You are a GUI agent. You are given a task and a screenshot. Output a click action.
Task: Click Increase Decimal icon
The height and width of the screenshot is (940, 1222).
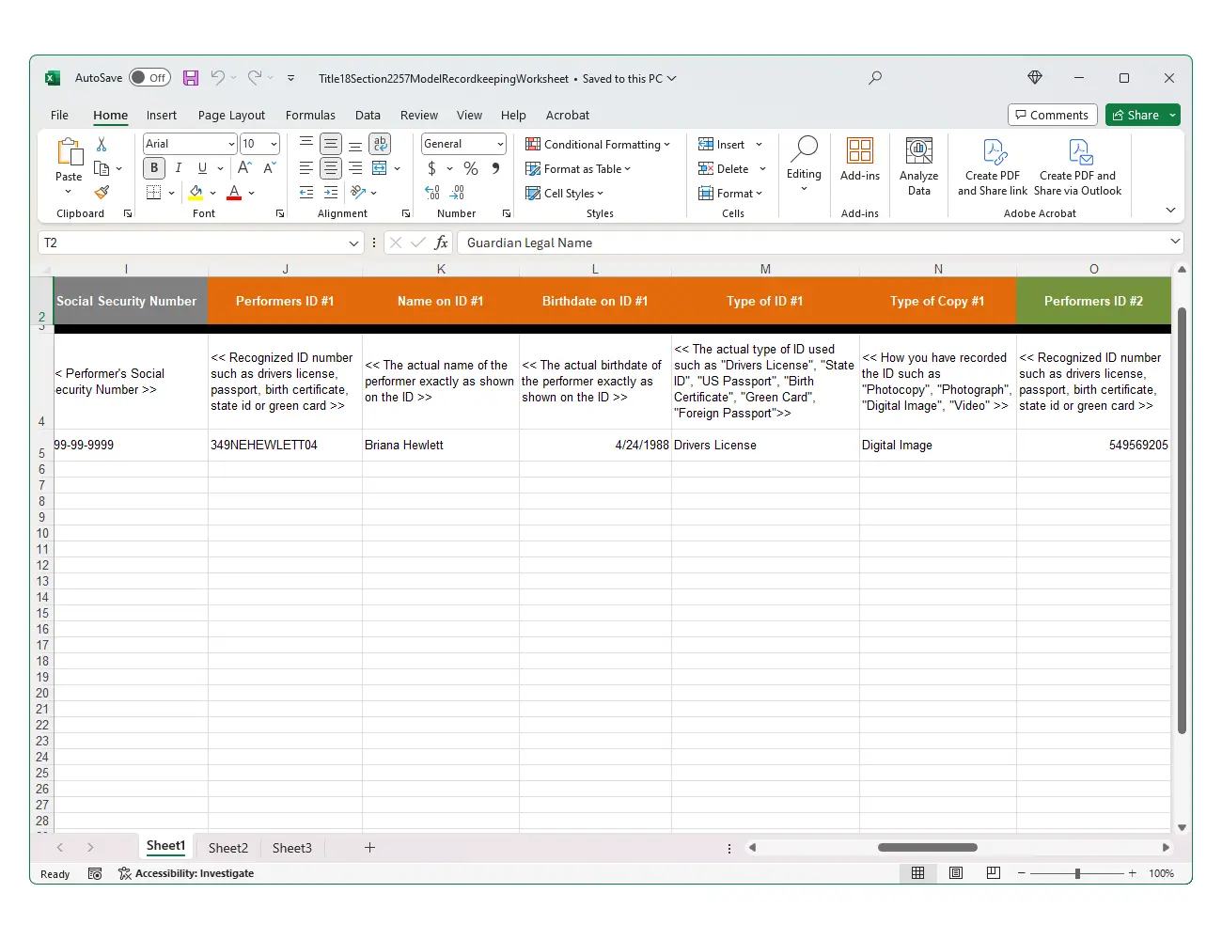pos(432,193)
